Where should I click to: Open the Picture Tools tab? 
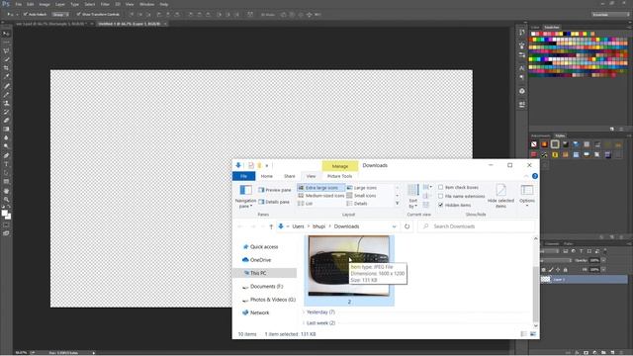[x=339, y=176]
